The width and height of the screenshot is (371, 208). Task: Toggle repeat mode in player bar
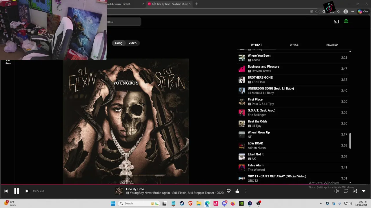pos(346,191)
